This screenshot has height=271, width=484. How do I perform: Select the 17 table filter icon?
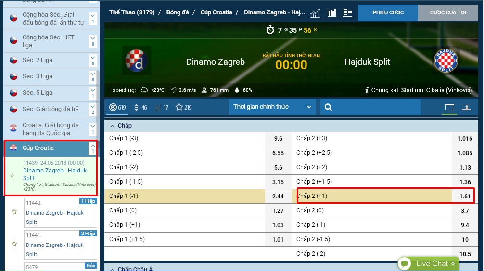click(162, 107)
